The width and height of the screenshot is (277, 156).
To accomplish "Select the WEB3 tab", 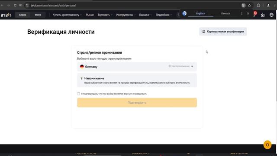I will tap(38, 15).
